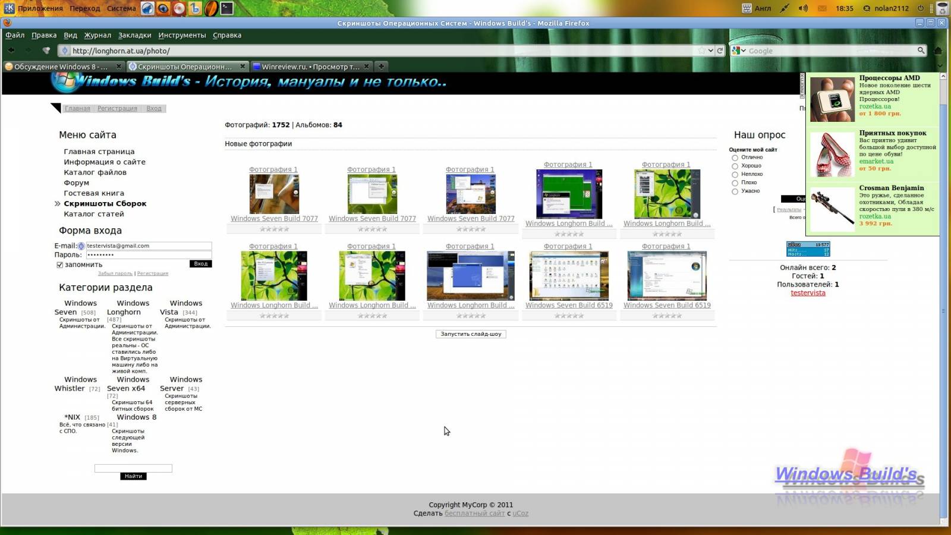This screenshot has width=951, height=535.
Task: Open the nolan2112 user menu
Action: pyautogui.click(x=886, y=8)
